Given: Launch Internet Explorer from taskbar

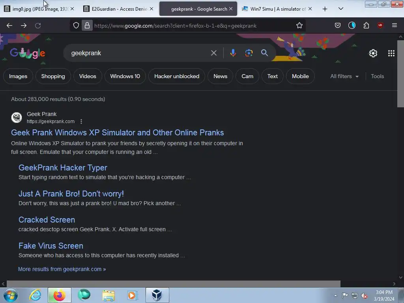Looking at the screenshot, I should pos(35,295).
